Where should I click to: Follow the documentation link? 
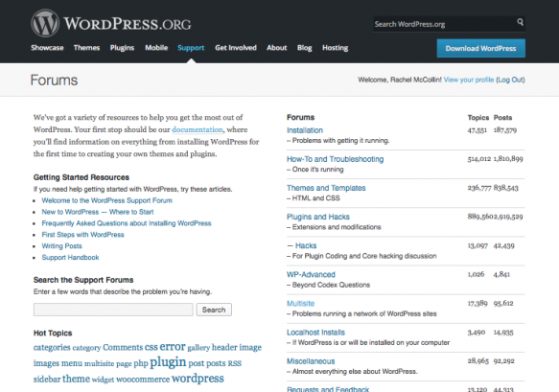pos(198,129)
